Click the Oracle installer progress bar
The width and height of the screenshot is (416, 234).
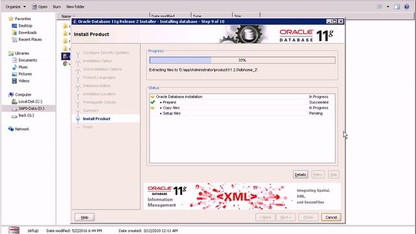(242, 60)
